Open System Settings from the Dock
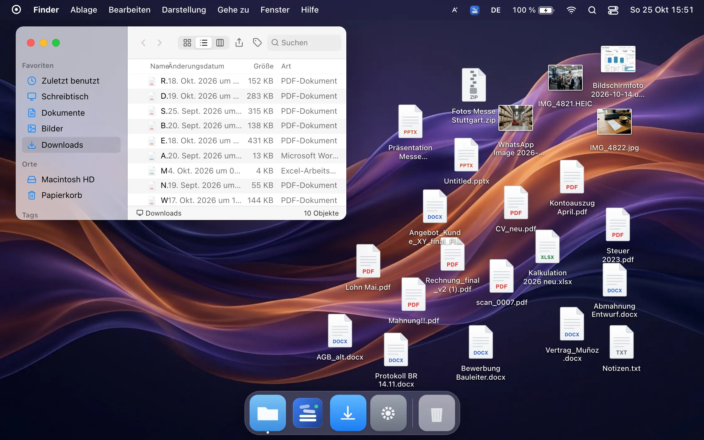704x440 pixels. tap(388, 413)
